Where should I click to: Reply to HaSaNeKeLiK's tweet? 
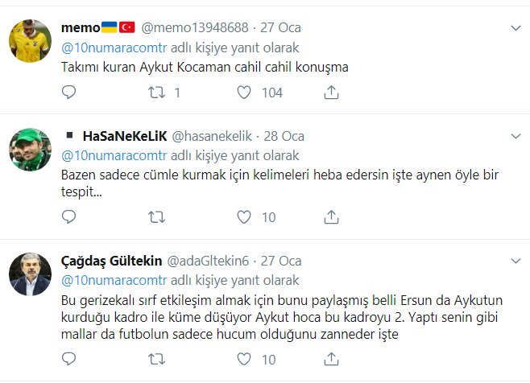69,217
